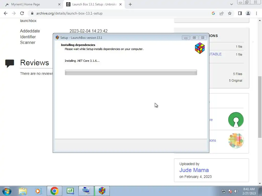
Task: Maximize the LaunchBox Setup window
Action: pyautogui.click(x=194, y=38)
